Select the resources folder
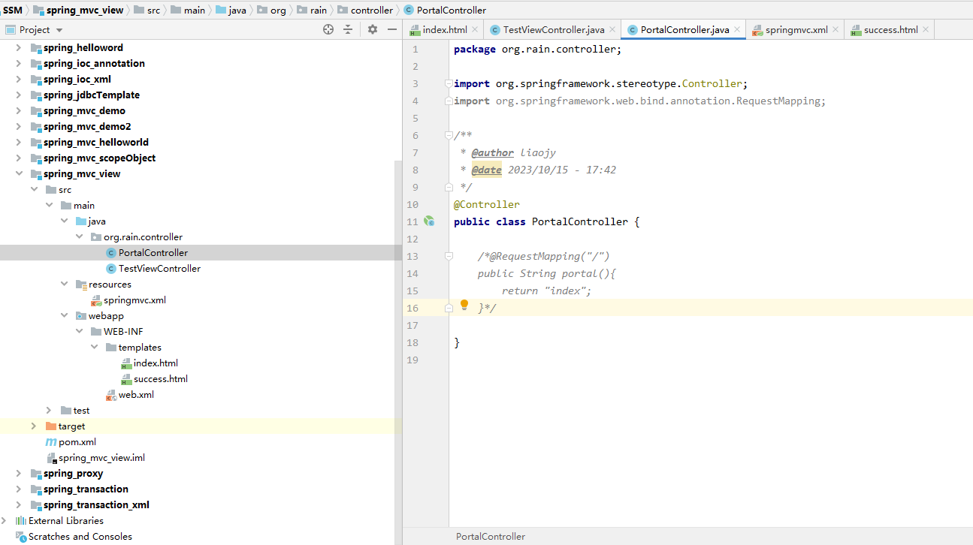The width and height of the screenshot is (973, 545). click(110, 284)
